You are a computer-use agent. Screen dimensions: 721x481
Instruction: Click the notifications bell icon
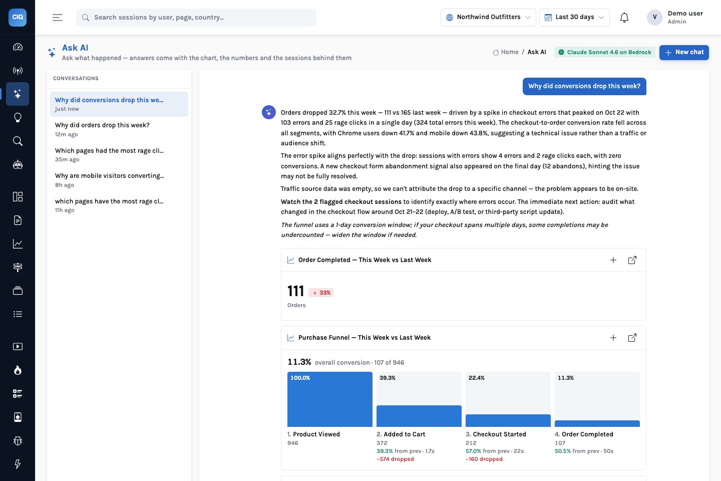624,18
